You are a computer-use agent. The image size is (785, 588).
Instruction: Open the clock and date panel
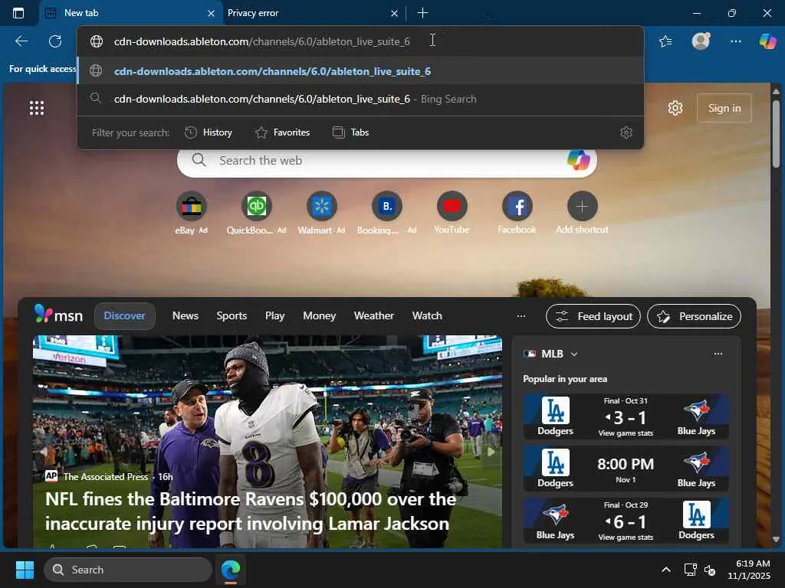749,570
